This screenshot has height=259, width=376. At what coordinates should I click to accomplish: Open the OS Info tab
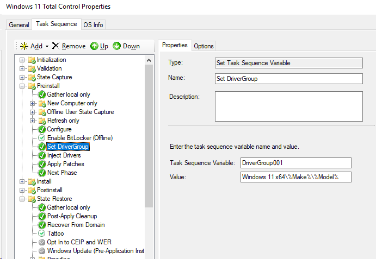tap(93, 25)
